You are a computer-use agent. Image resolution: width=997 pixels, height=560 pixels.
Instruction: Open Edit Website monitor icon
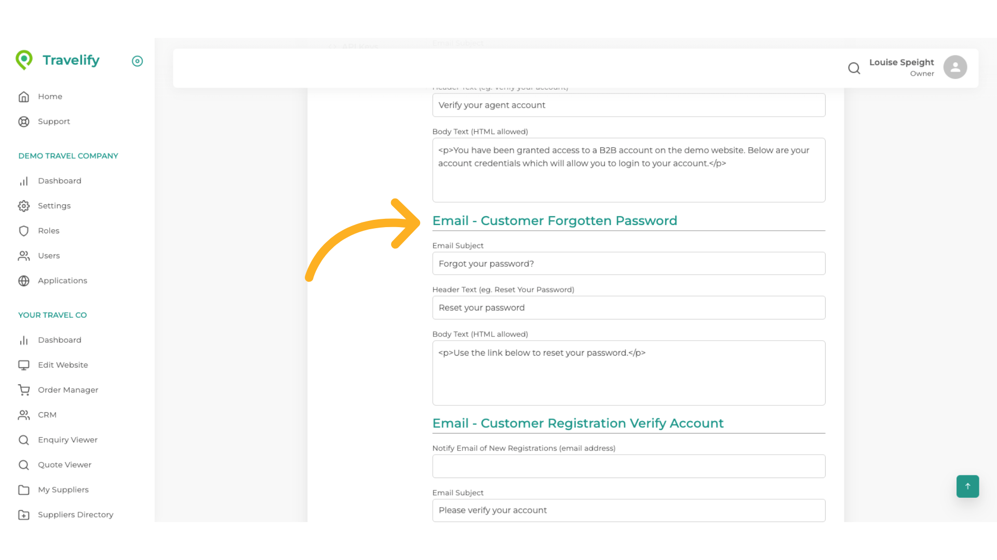coord(24,365)
